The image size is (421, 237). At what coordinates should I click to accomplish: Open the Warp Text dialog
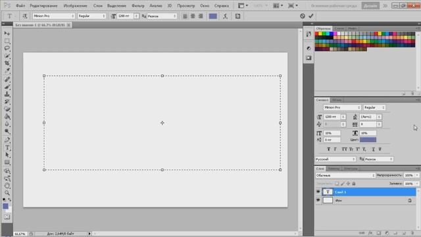coord(225,16)
